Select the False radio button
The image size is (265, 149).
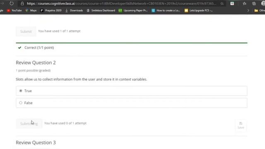21,103
